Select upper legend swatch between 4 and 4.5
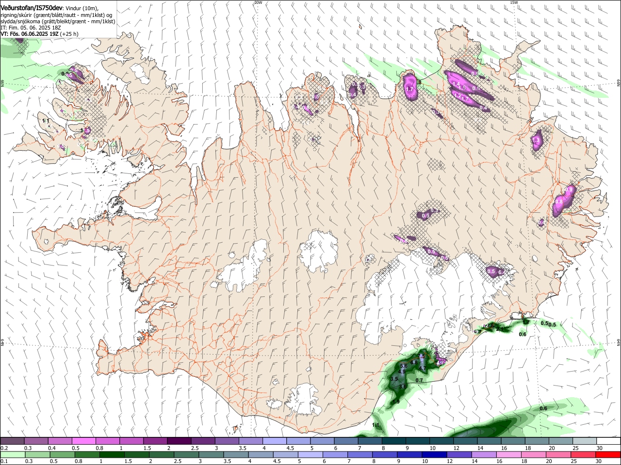 (275, 441)
